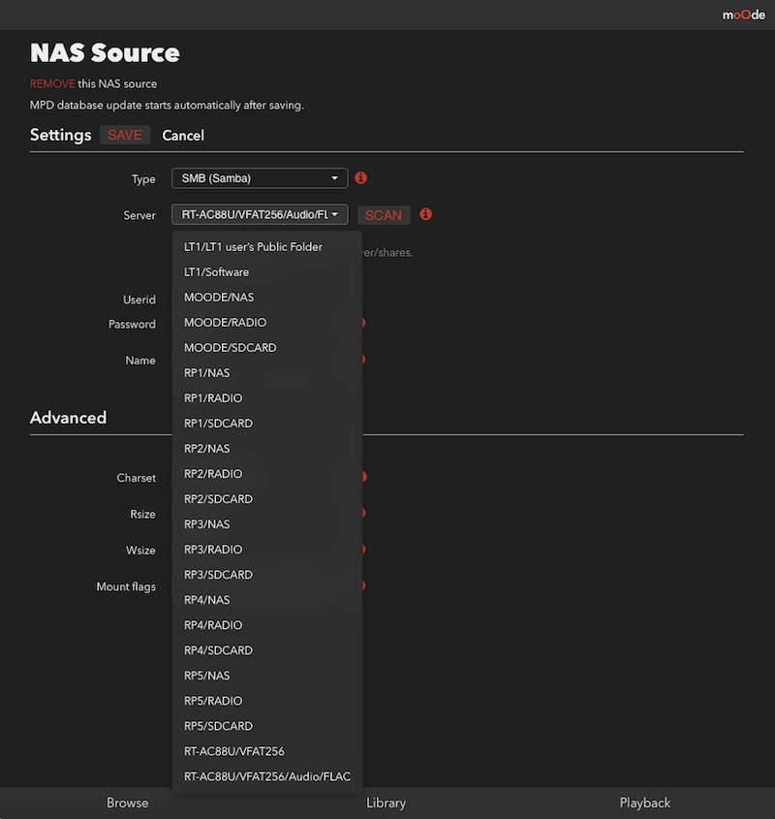Switch to the Library tab
This screenshot has height=819, width=775.
(x=386, y=803)
